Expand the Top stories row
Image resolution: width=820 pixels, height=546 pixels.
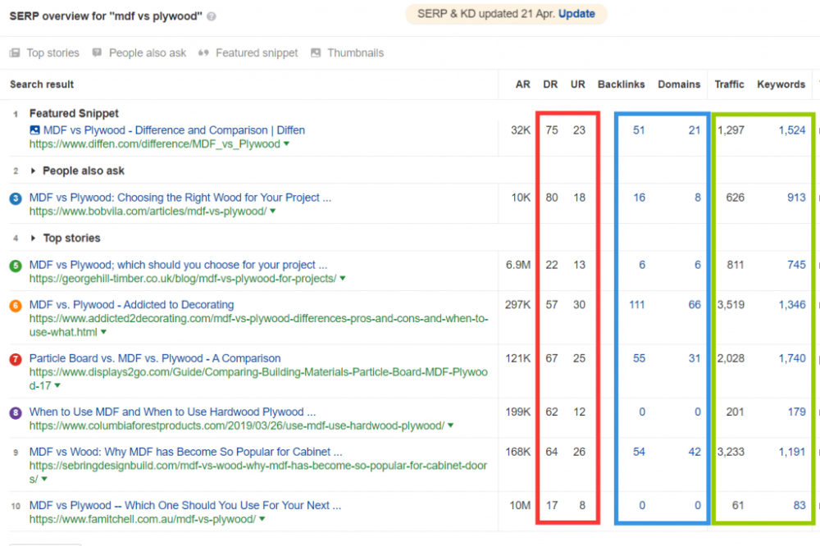[34, 239]
